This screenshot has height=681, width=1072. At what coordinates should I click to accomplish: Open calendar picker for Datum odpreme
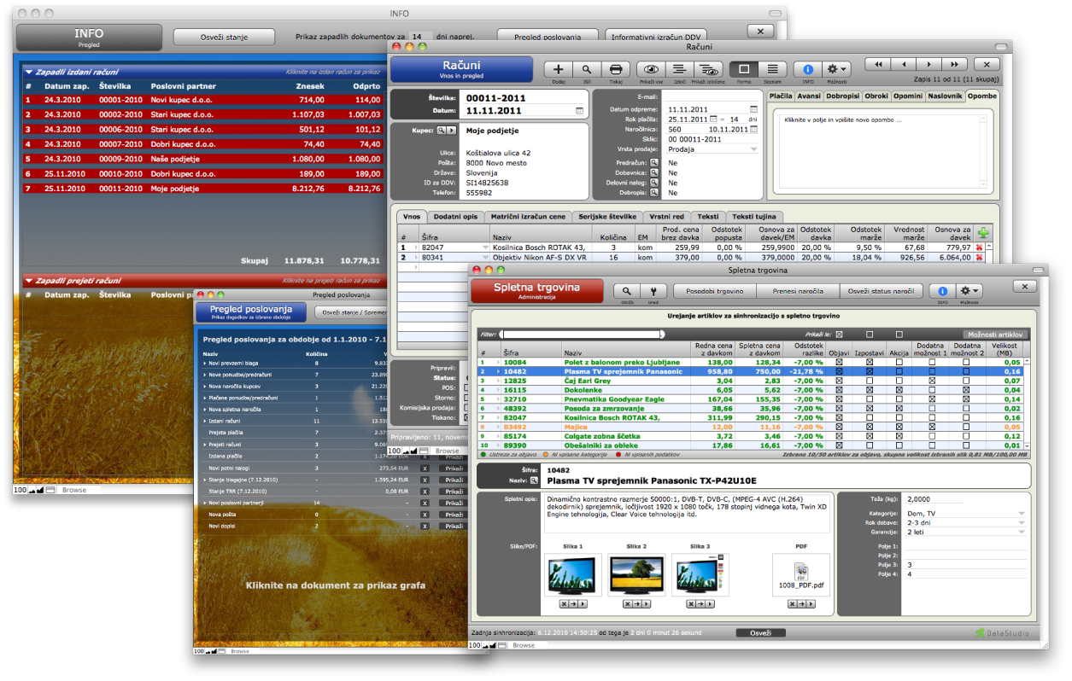(753, 109)
